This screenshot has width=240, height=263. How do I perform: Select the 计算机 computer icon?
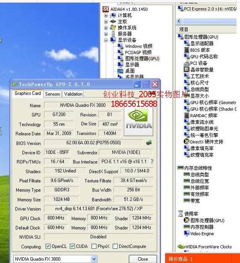tap(113, 15)
